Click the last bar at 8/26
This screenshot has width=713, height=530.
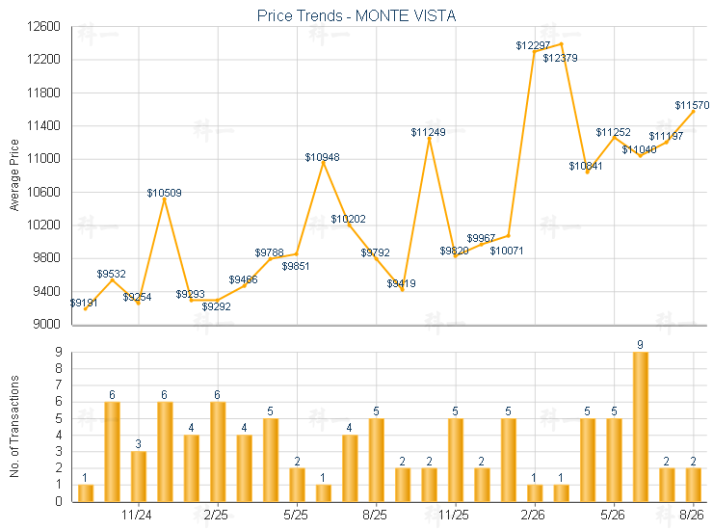[x=693, y=485]
